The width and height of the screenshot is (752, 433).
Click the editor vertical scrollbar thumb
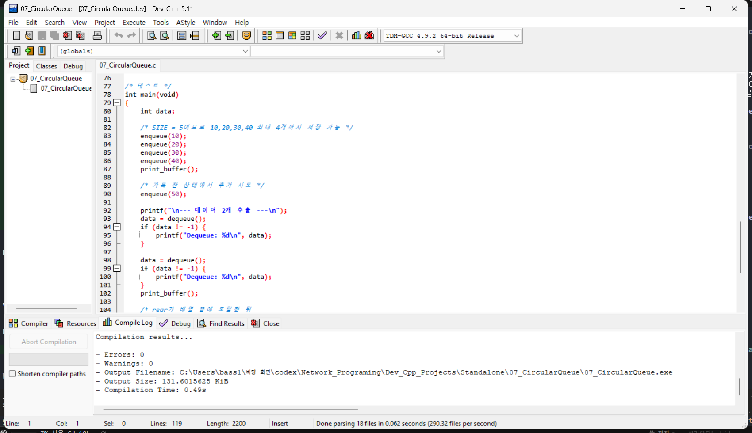click(740, 247)
